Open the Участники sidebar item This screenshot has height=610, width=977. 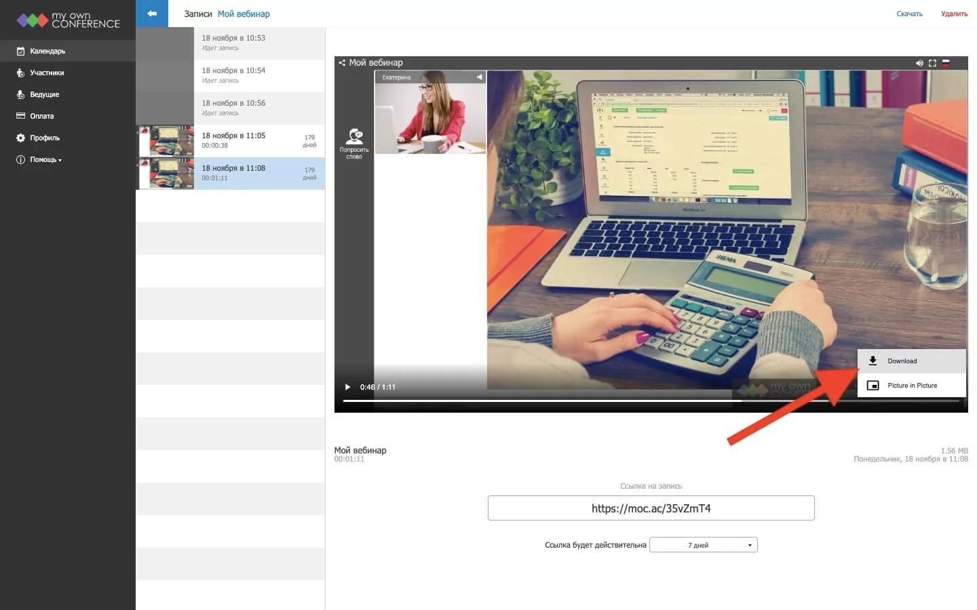point(46,73)
